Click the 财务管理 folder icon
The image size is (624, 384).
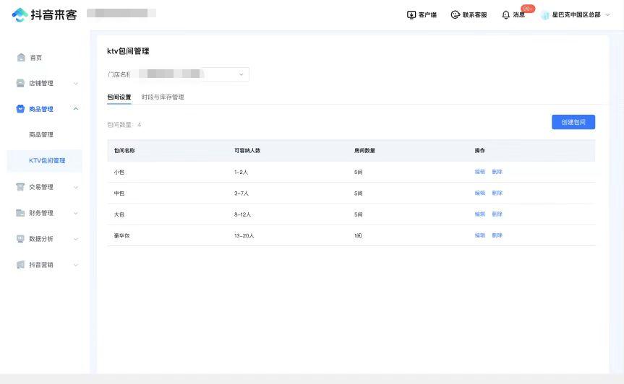pyautogui.click(x=21, y=213)
